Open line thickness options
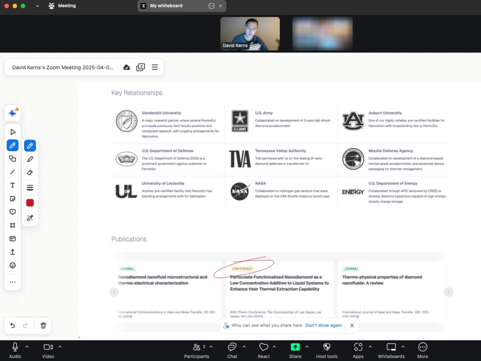Screen dimensions: 481x361 pyautogui.click(x=30, y=188)
